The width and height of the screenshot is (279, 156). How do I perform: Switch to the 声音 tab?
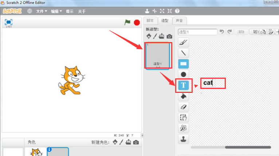tap(179, 21)
